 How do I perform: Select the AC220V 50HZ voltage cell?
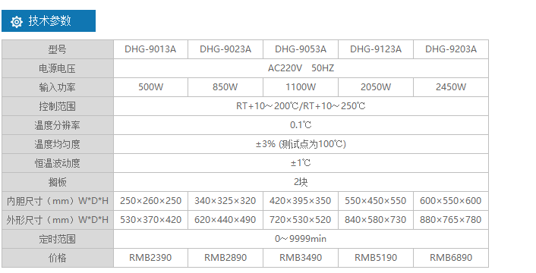pos(301,68)
